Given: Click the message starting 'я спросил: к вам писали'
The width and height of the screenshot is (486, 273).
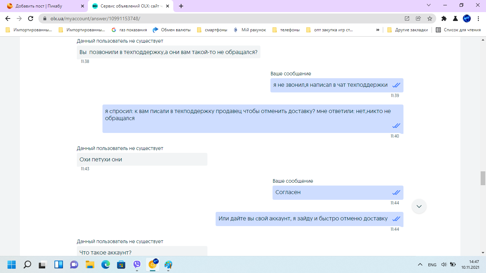Looking at the screenshot, I should [x=253, y=119].
